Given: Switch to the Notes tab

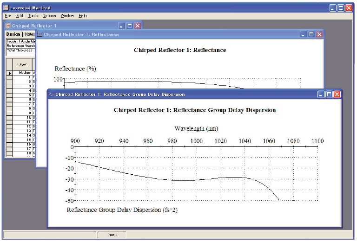Looking at the screenshot, I should tap(29, 34).
